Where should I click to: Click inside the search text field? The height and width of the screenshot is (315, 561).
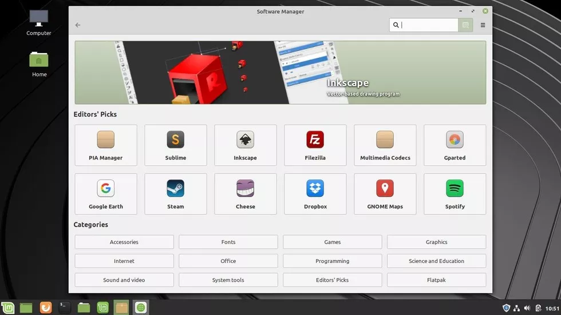tap(429, 25)
